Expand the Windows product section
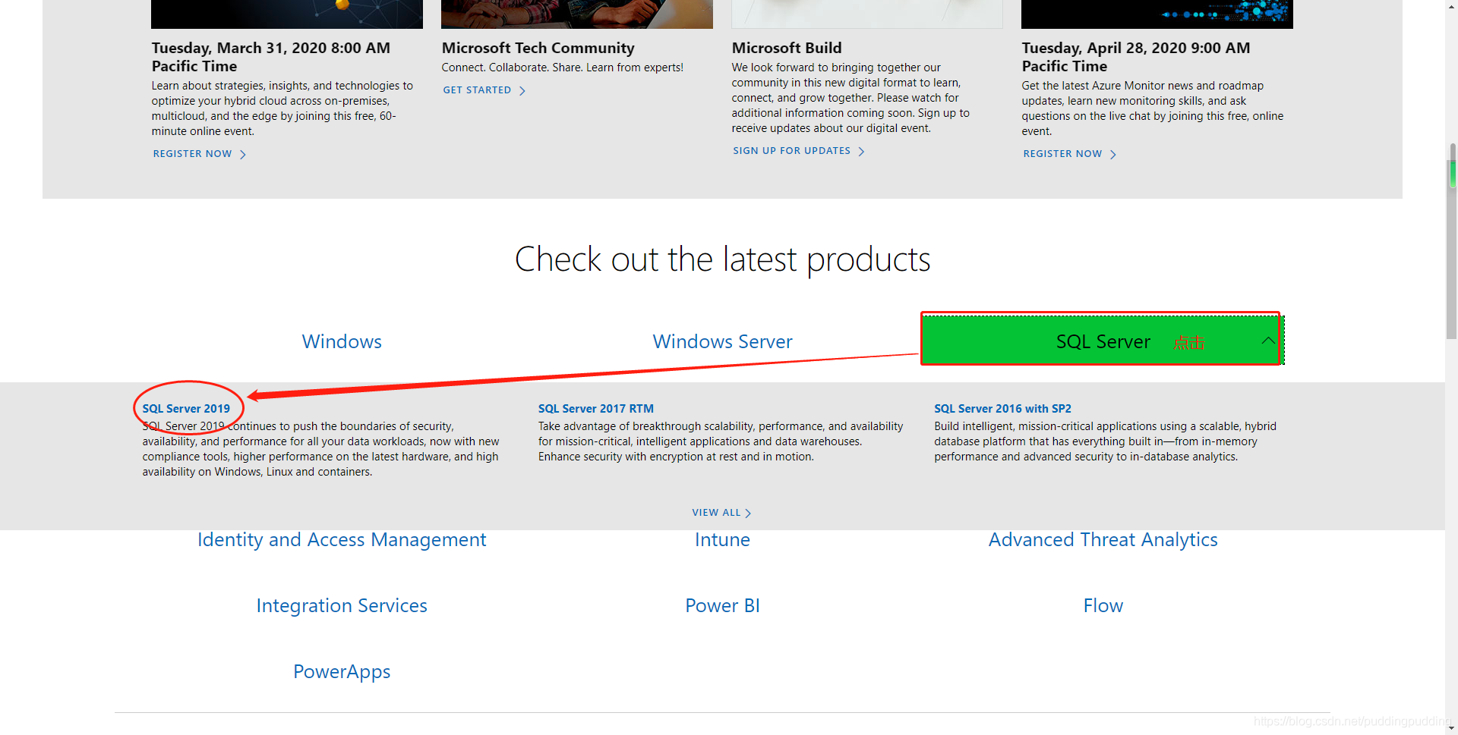The image size is (1458, 735). (342, 341)
